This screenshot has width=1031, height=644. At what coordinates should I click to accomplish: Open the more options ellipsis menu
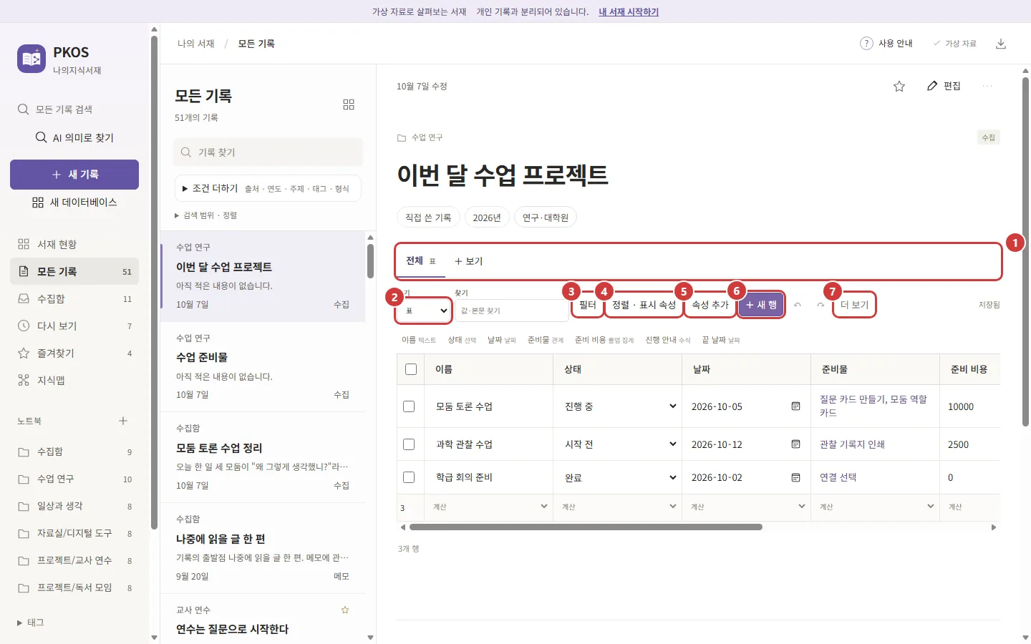click(987, 86)
